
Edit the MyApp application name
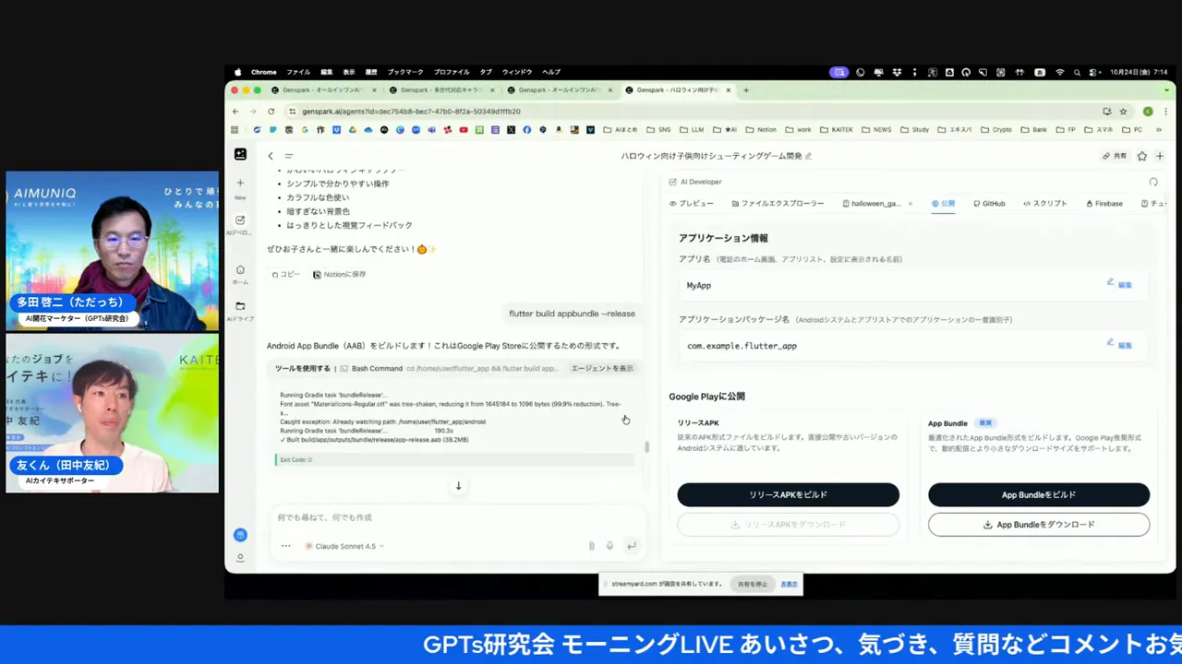[1120, 284]
